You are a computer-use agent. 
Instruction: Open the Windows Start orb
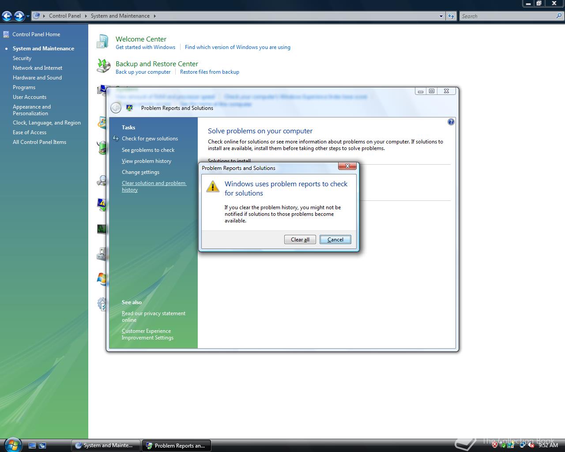12,444
